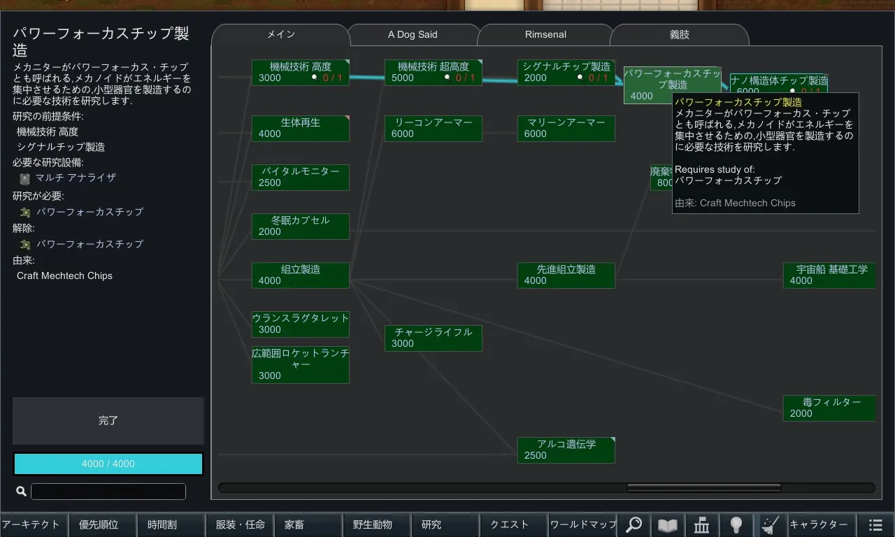Switch to the メイン research tab

pos(280,34)
